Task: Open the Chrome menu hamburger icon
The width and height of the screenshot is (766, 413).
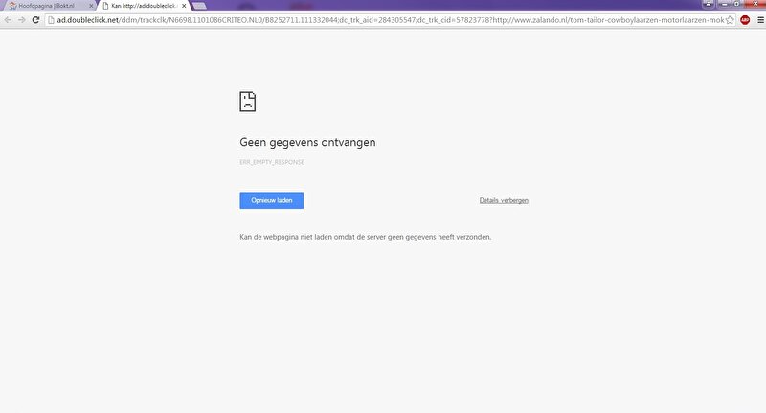Action: coord(760,20)
